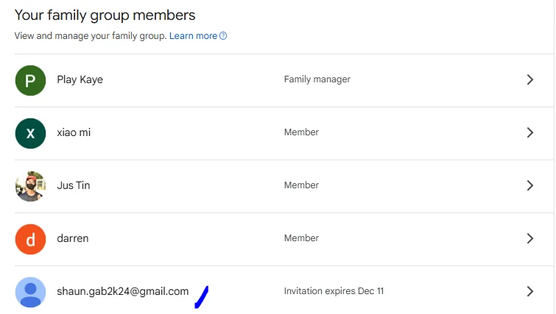Select the Play Kaye name
The height and width of the screenshot is (314, 556).
[x=80, y=79]
